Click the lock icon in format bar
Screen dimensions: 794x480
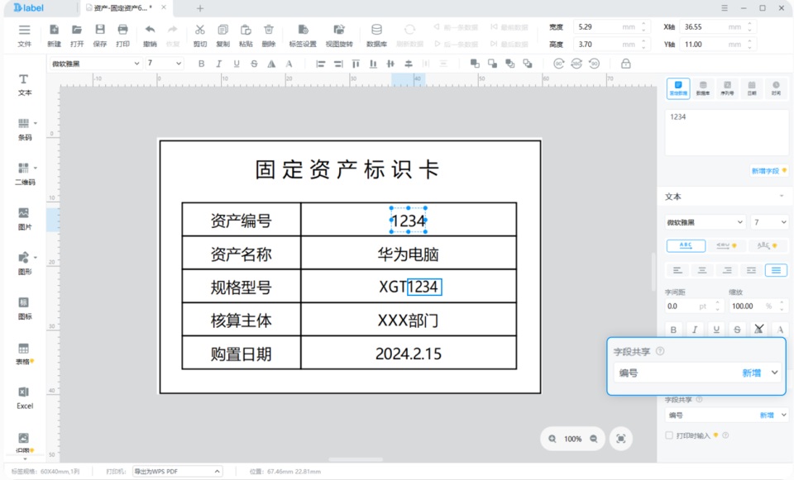point(626,64)
